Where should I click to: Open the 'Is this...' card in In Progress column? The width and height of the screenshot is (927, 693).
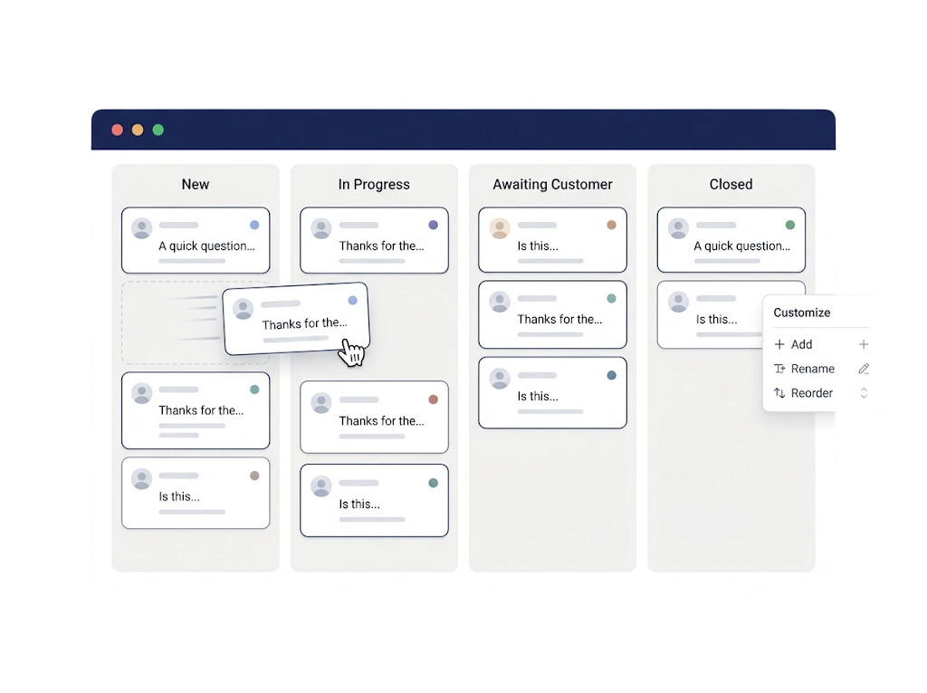click(374, 501)
